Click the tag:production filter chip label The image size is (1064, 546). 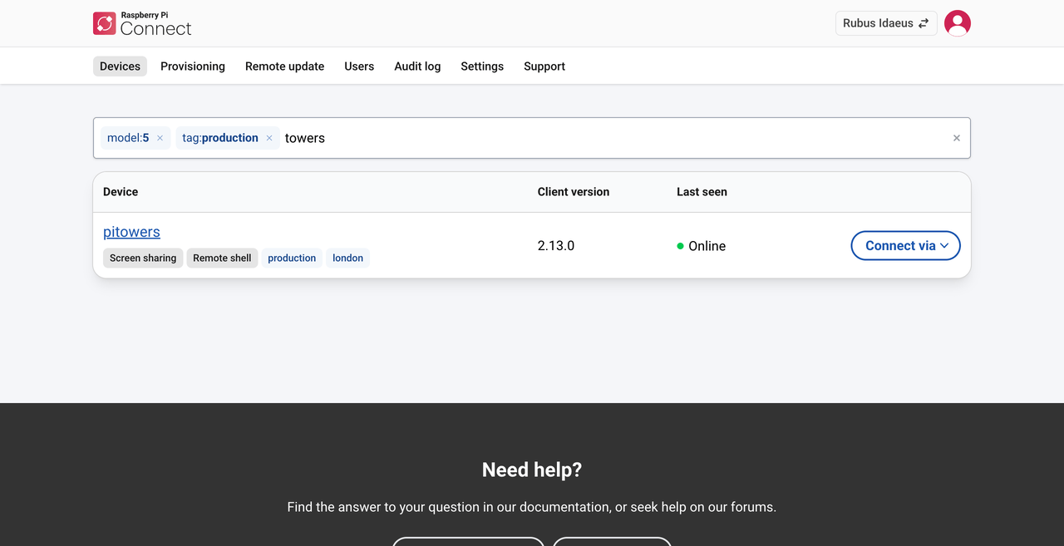click(220, 138)
